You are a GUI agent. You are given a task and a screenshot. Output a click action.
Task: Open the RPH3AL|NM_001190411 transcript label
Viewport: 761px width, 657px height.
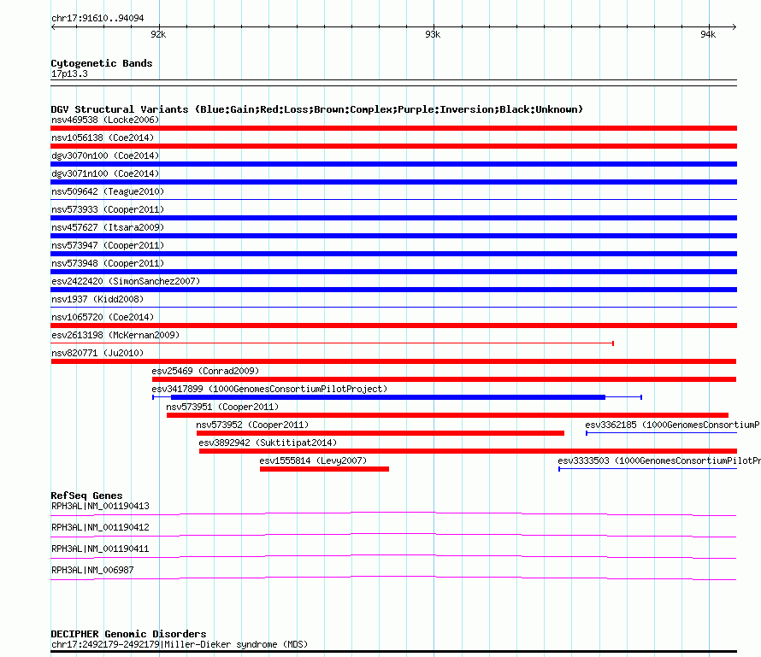pyautogui.click(x=100, y=548)
